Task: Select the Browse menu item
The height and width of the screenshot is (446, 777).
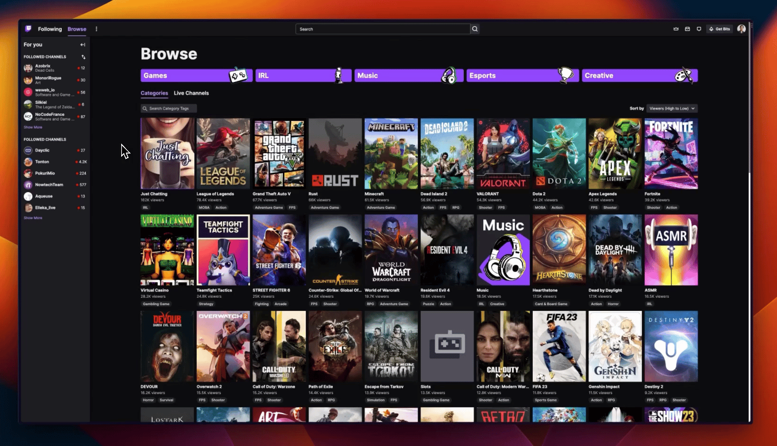Action: (77, 29)
